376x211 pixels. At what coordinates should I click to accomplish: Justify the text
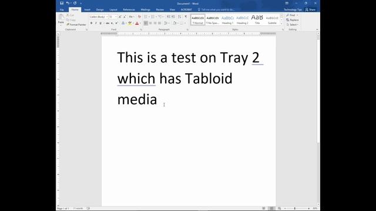point(159,23)
